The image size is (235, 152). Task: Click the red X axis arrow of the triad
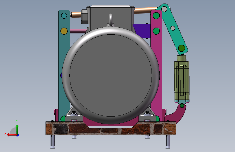click(x=12, y=135)
